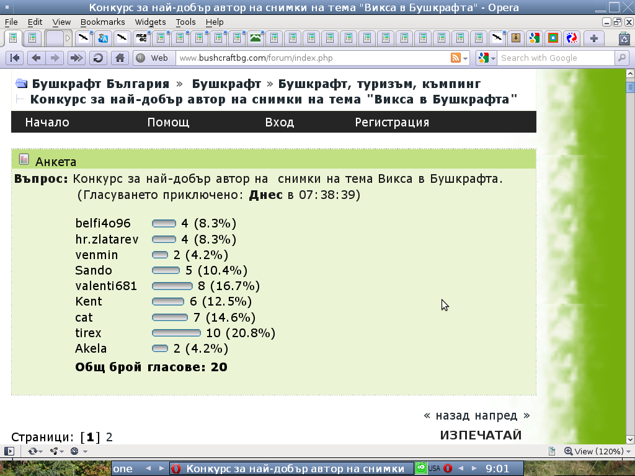Click the tirex poll result bar
The height and width of the screenshot is (476, 635).
[x=176, y=333]
